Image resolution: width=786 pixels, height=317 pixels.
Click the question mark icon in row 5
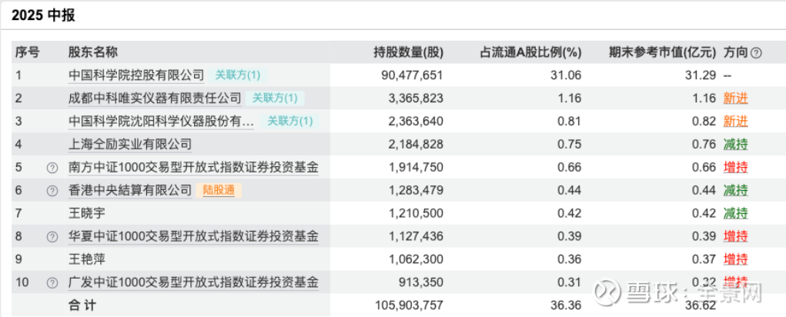click(x=52, y=168)
